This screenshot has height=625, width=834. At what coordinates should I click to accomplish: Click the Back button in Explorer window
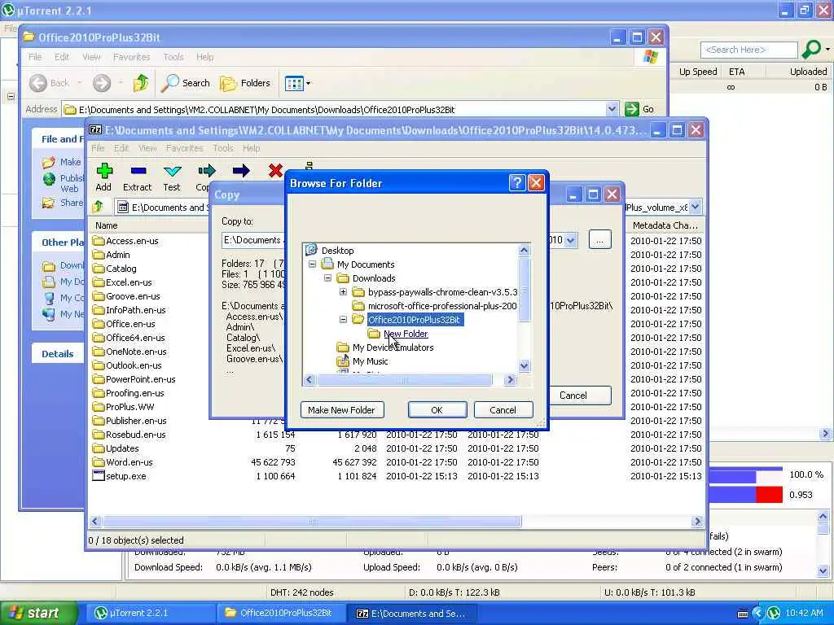click(x=50, y=83)
